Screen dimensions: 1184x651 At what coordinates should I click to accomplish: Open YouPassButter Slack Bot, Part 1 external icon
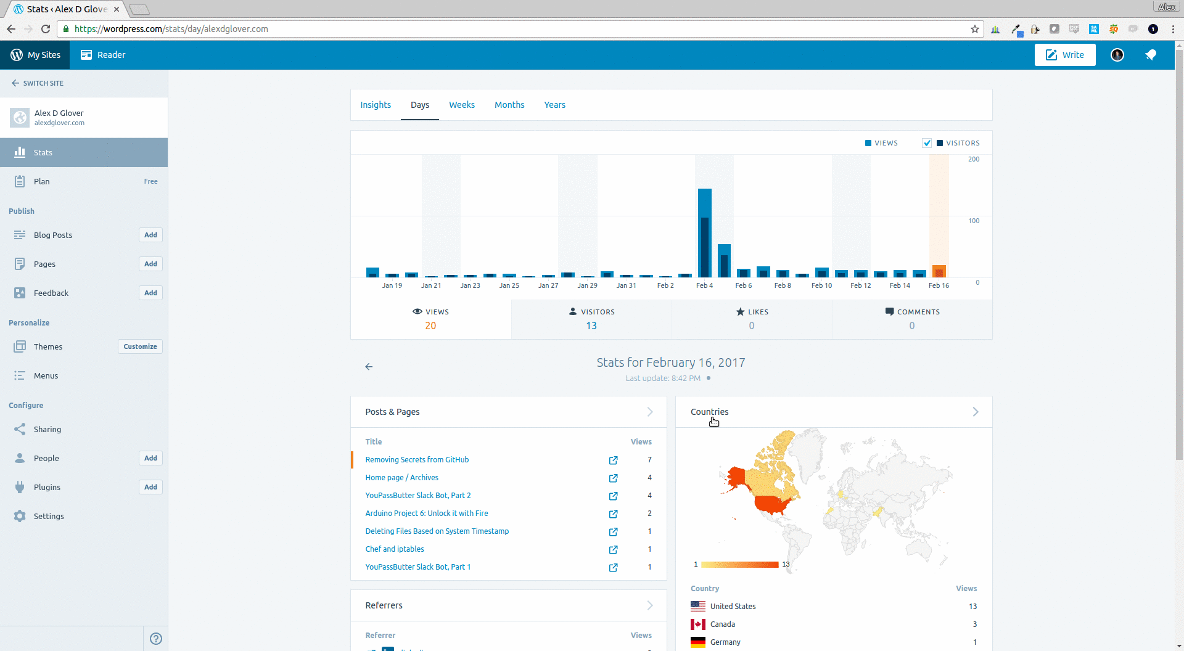pos(613,568)
